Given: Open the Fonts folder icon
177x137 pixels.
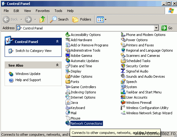Looking at the screenshot, I should click(x=68, y=81).
